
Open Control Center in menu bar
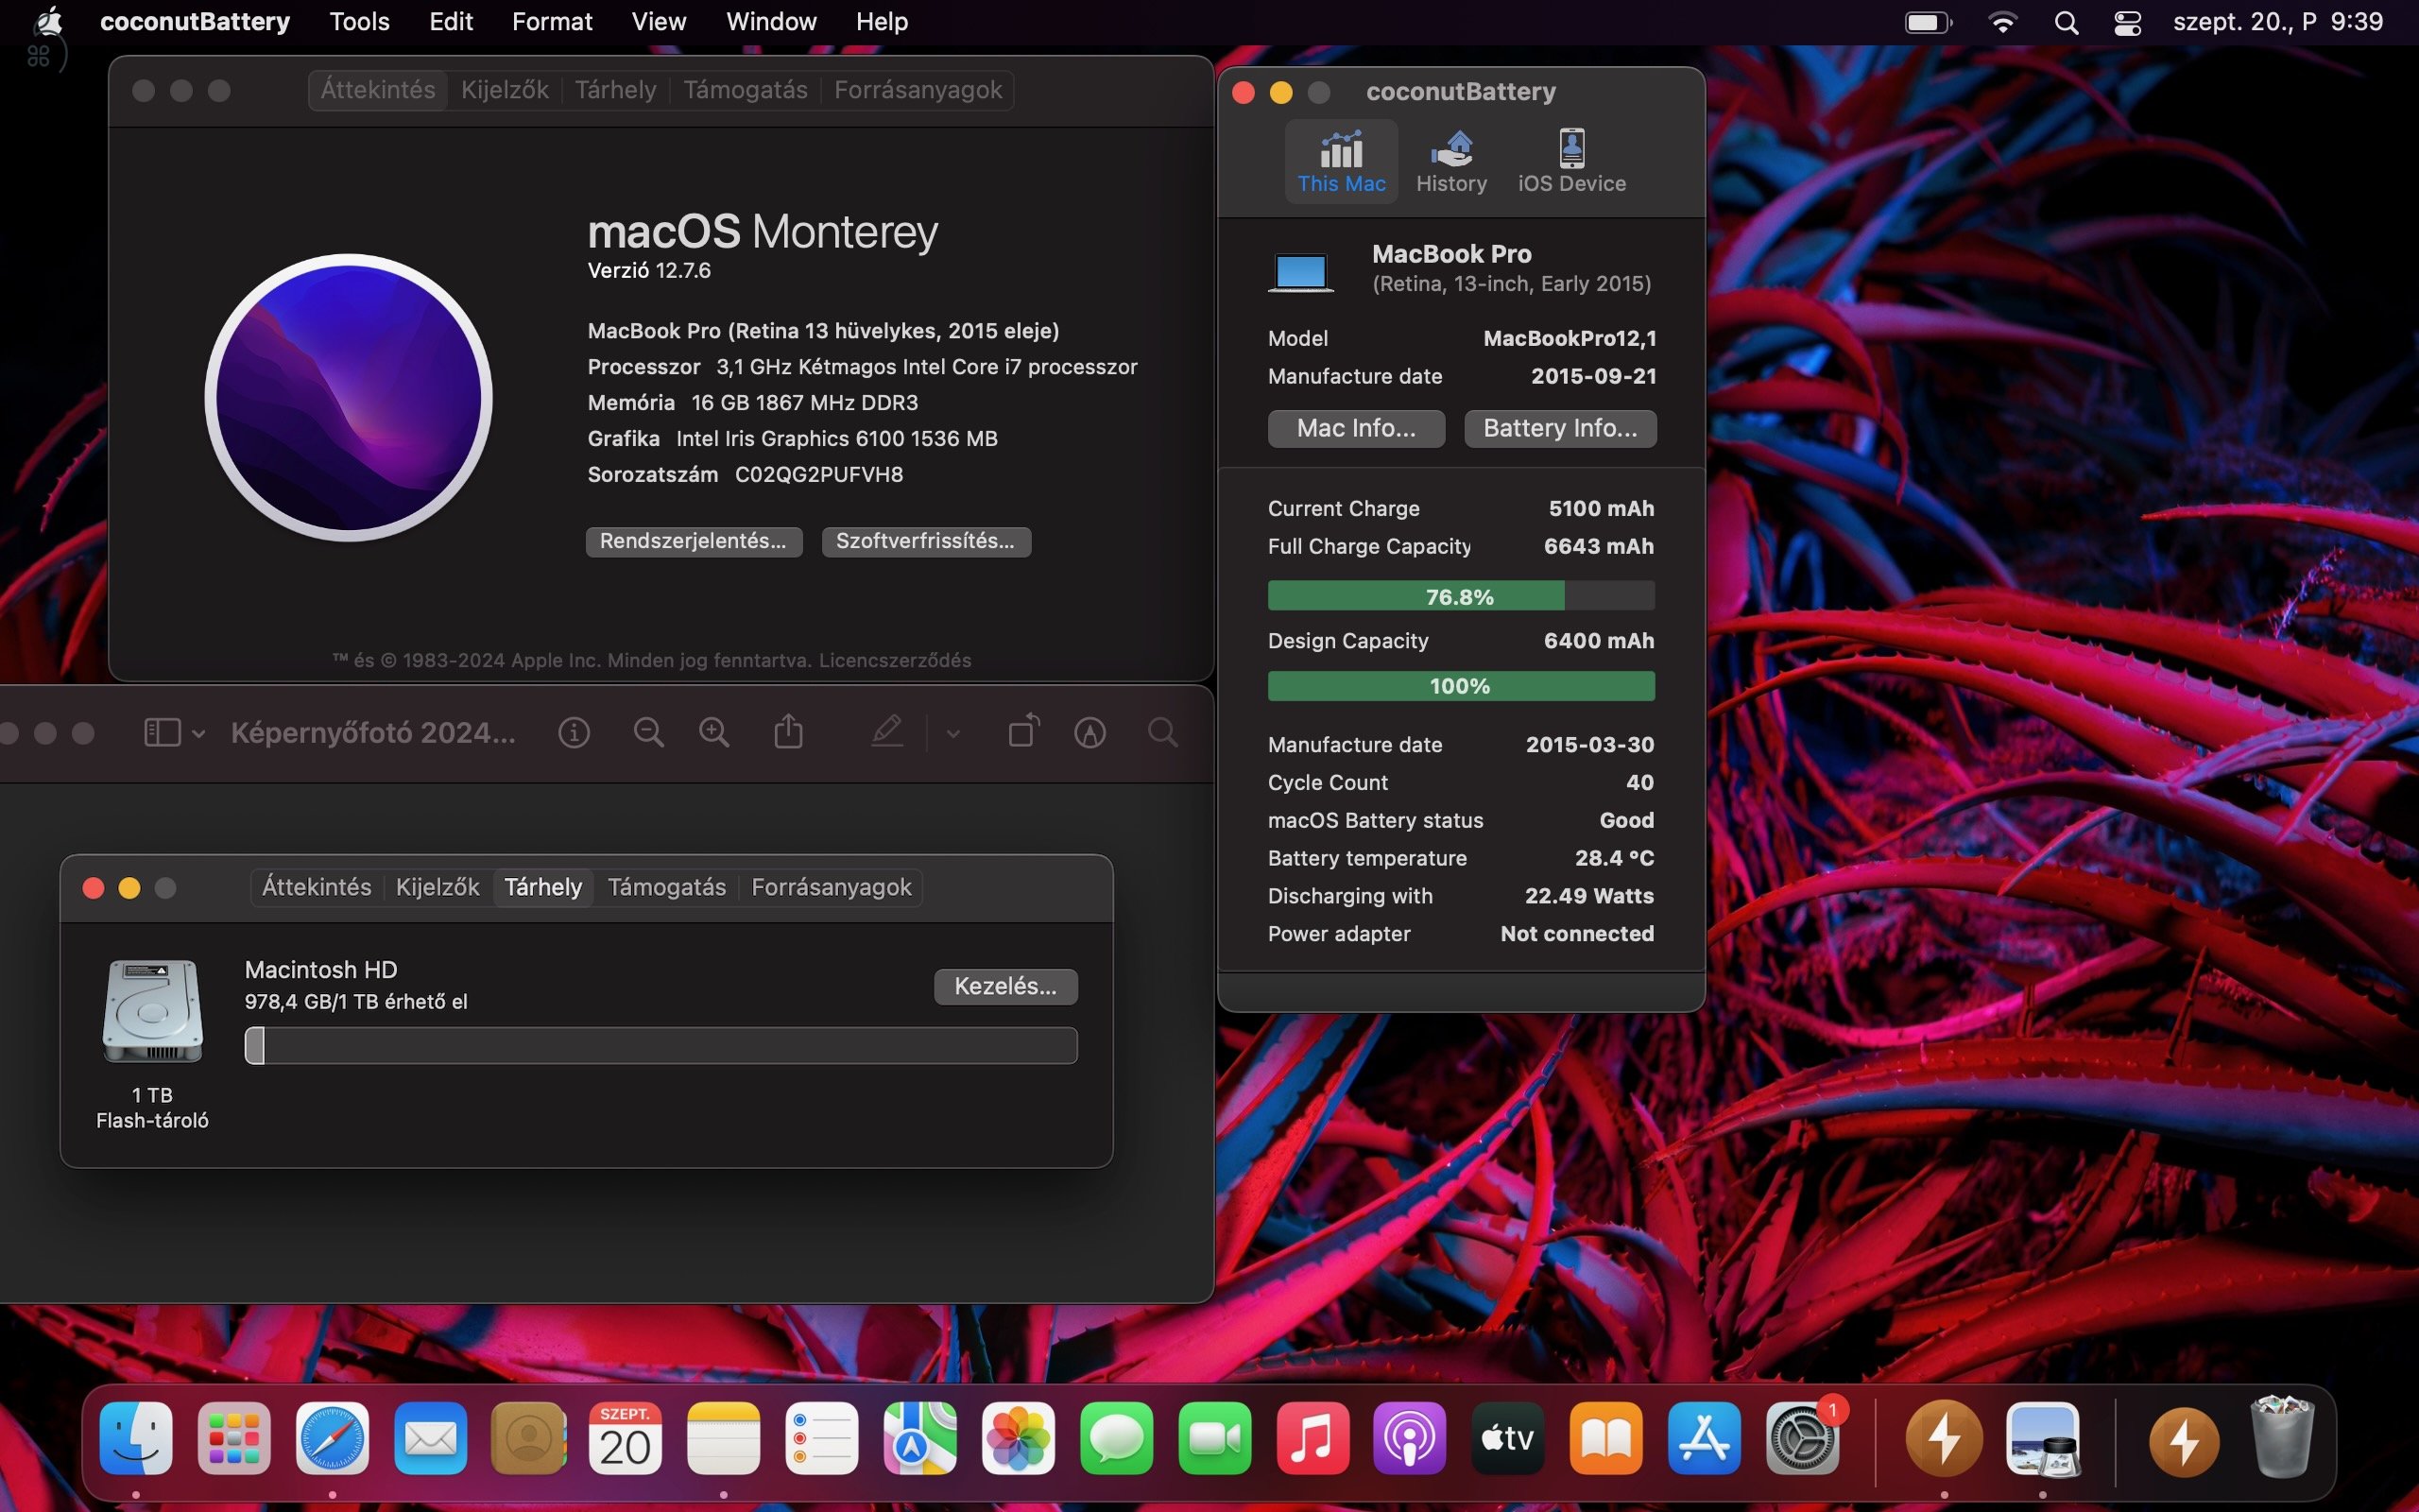pyautogui.click(x=2127, y=22)
